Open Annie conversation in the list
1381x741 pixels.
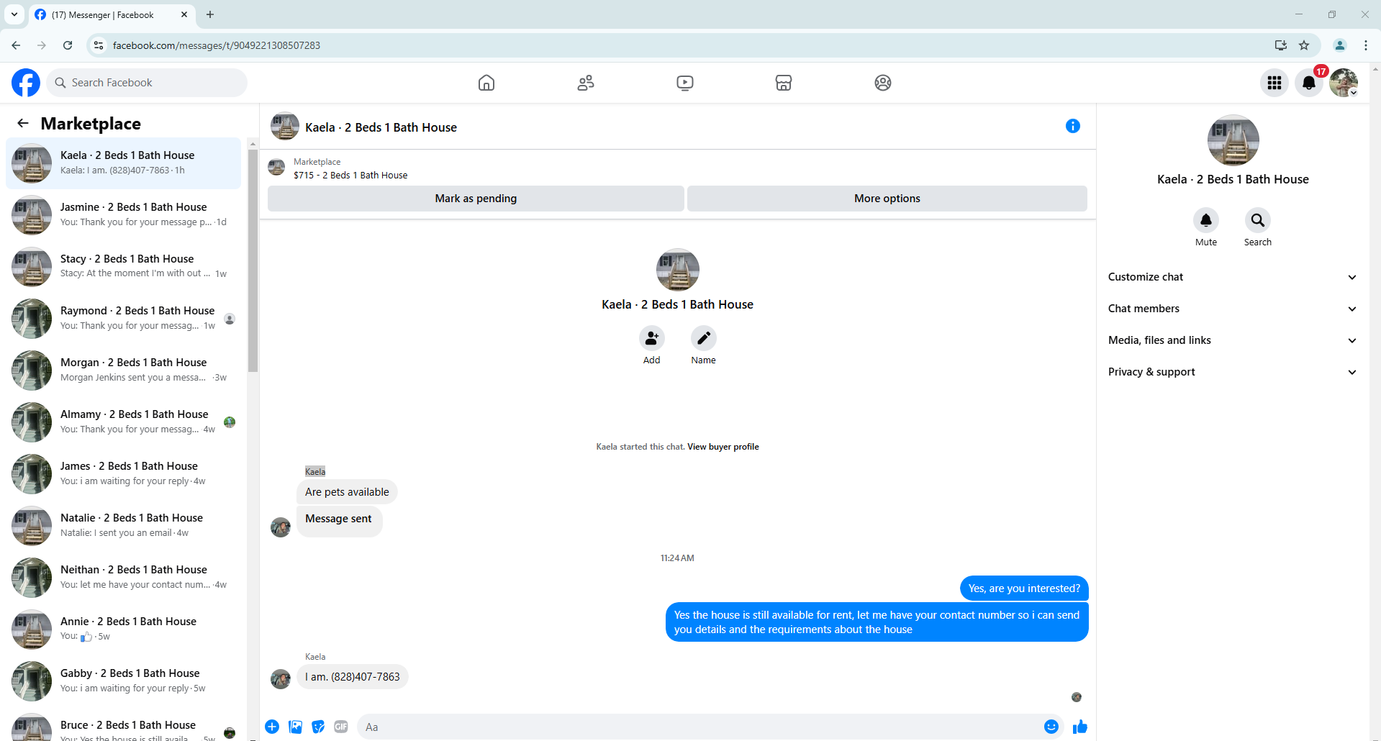[x=124, y=629]
